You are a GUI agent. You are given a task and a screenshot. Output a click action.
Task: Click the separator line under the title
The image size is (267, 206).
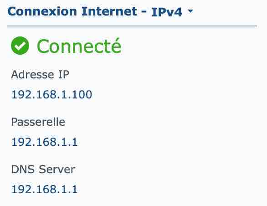132,26
